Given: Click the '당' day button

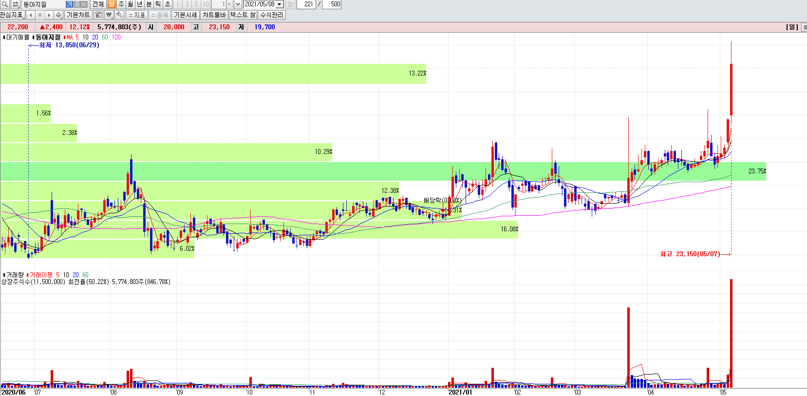Looking at the screenshot, I should click(x=290, y=4).
